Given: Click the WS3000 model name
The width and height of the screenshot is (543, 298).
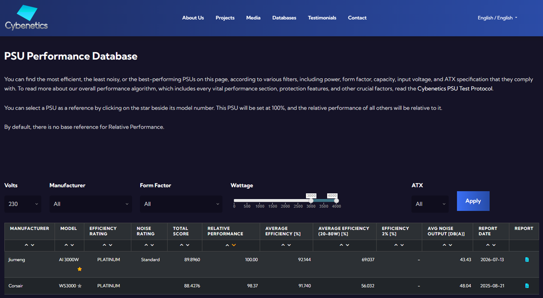Looking at the screenshot, I should click(68, 286).
